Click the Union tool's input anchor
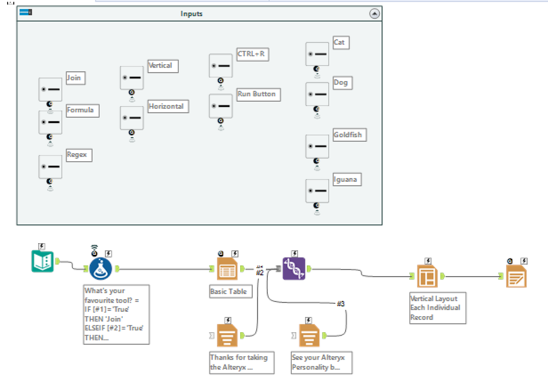 point(279,268)
